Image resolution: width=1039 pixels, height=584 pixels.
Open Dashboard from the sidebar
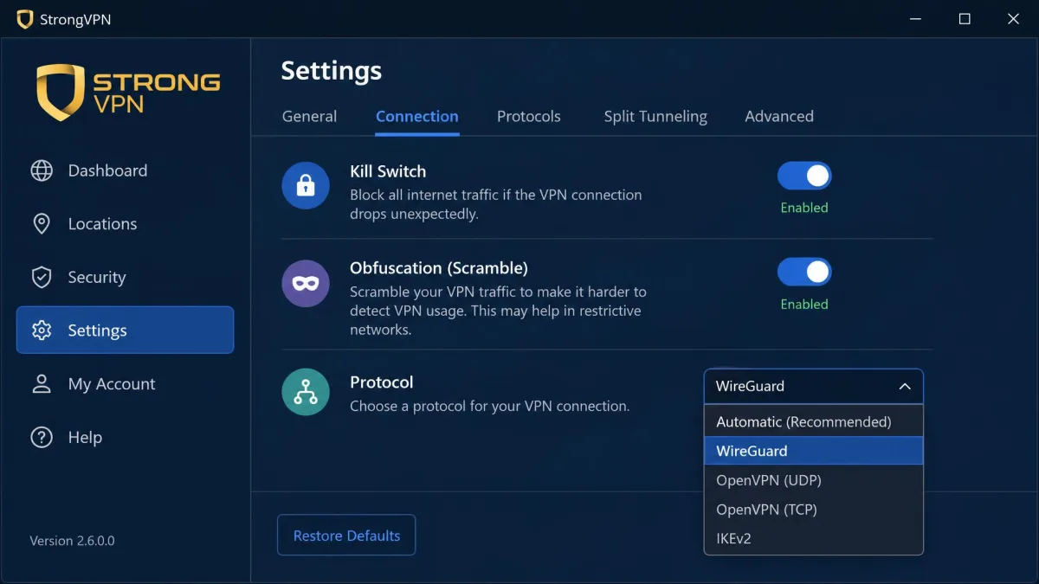coord(125,170)
